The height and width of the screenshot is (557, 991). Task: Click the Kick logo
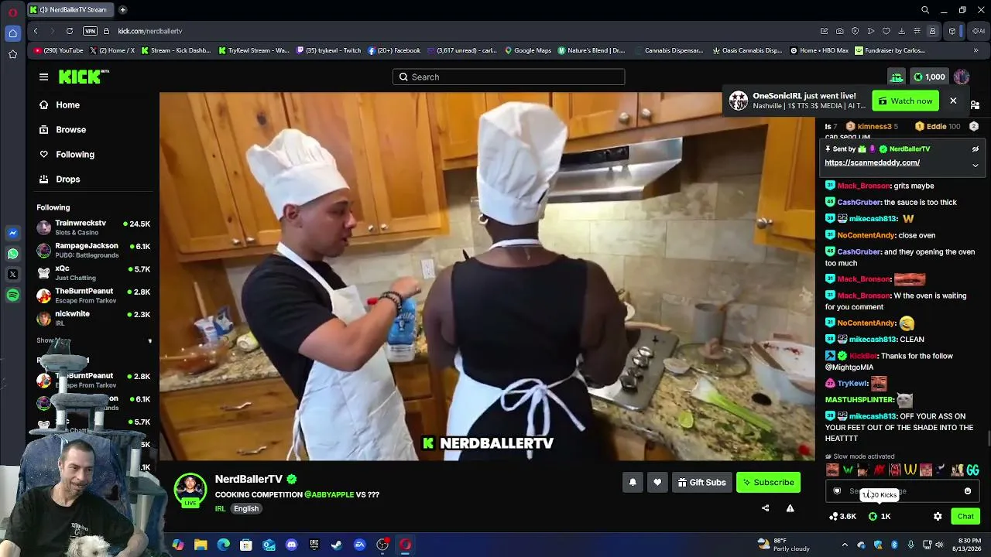click(84, 77)
